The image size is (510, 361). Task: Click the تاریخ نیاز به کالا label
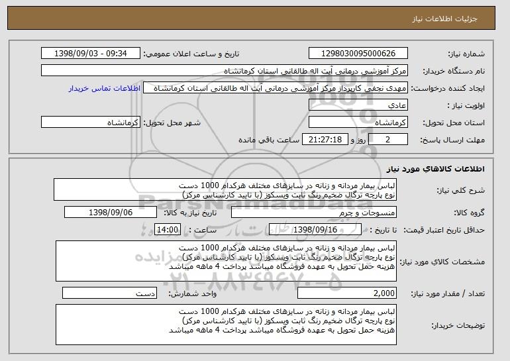190,213
